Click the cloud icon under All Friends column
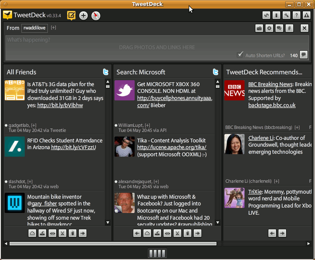 (32, 233)
